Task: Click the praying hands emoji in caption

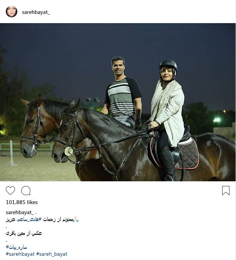Action: pyautogui.click(x=76, y=219)
